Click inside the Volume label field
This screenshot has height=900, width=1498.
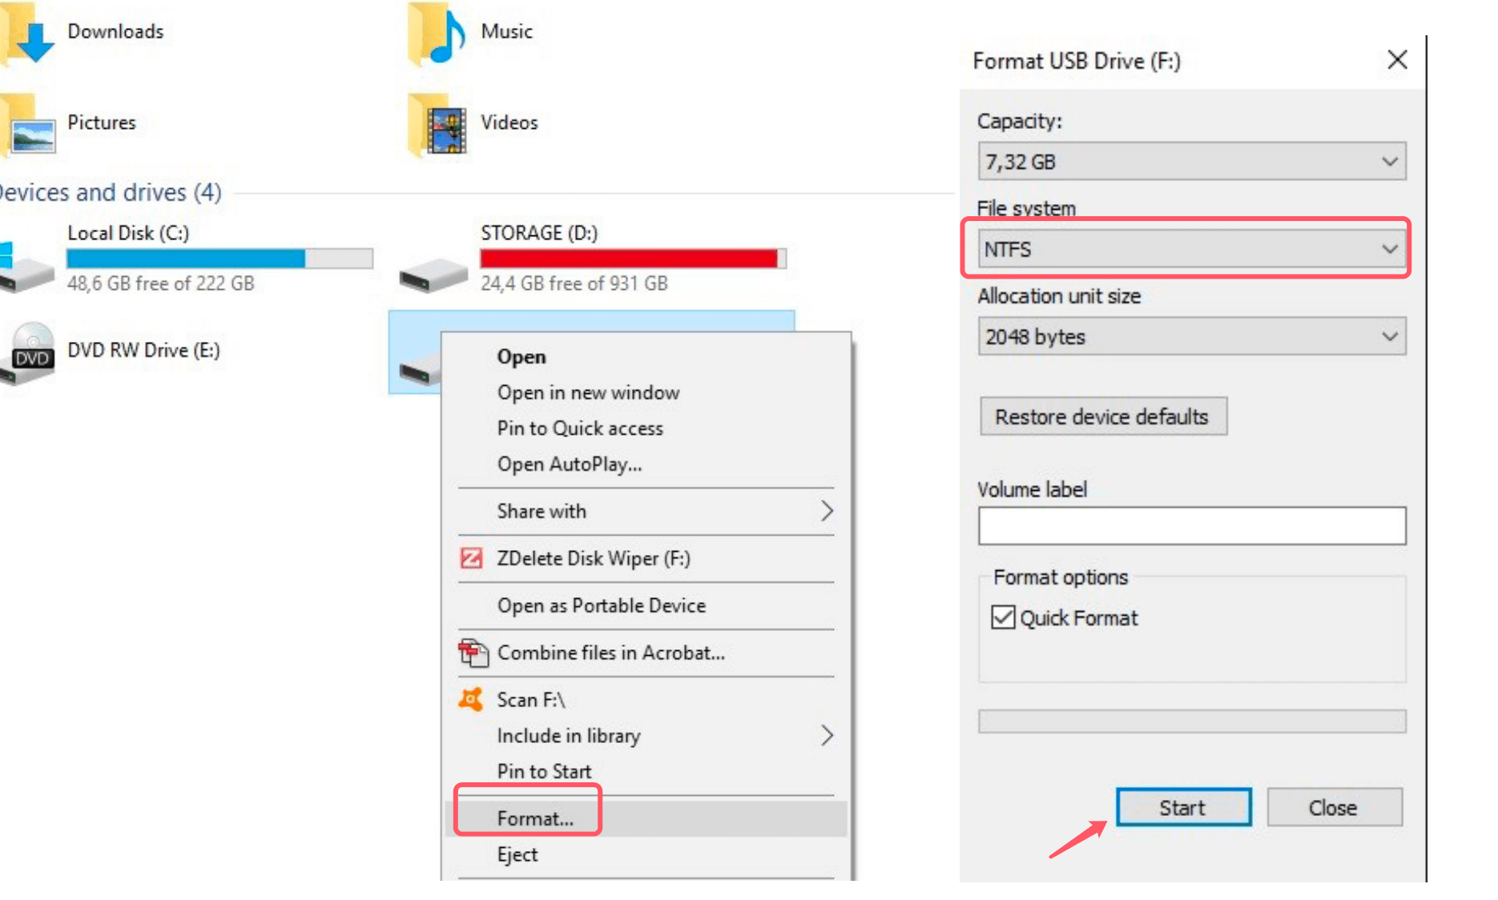pyautogui.click(x=1191, y=526)
